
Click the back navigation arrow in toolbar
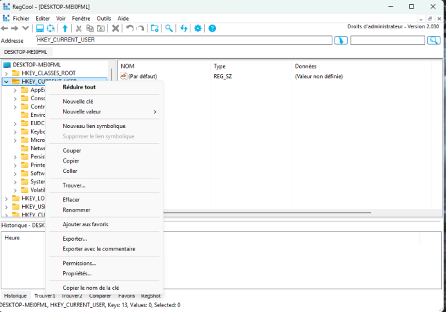pos(5,28)
